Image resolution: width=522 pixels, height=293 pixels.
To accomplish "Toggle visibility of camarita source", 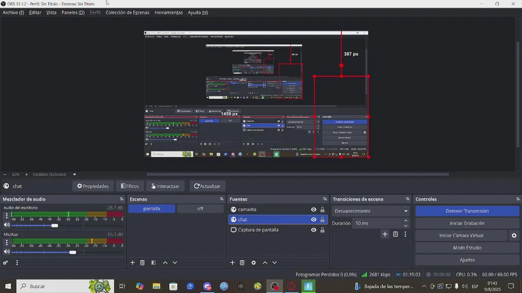I will point(314,210).
